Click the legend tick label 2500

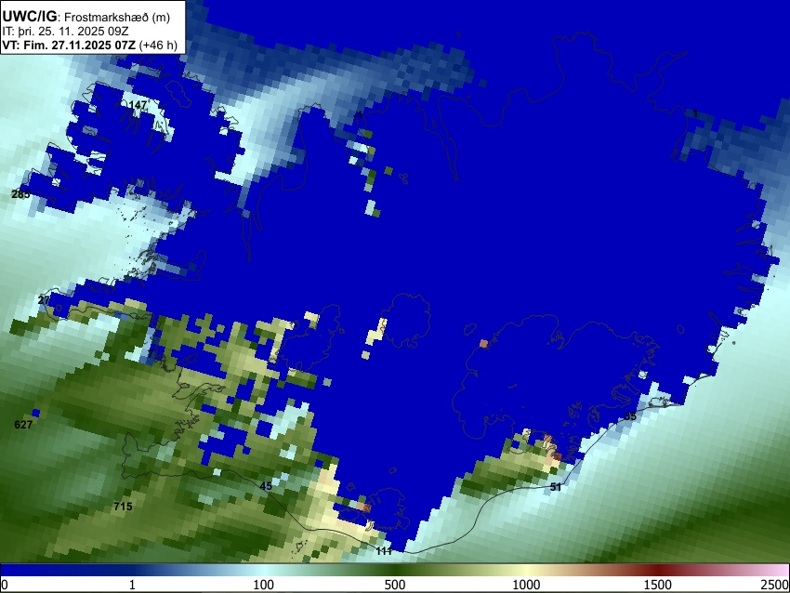coord(775,585)
